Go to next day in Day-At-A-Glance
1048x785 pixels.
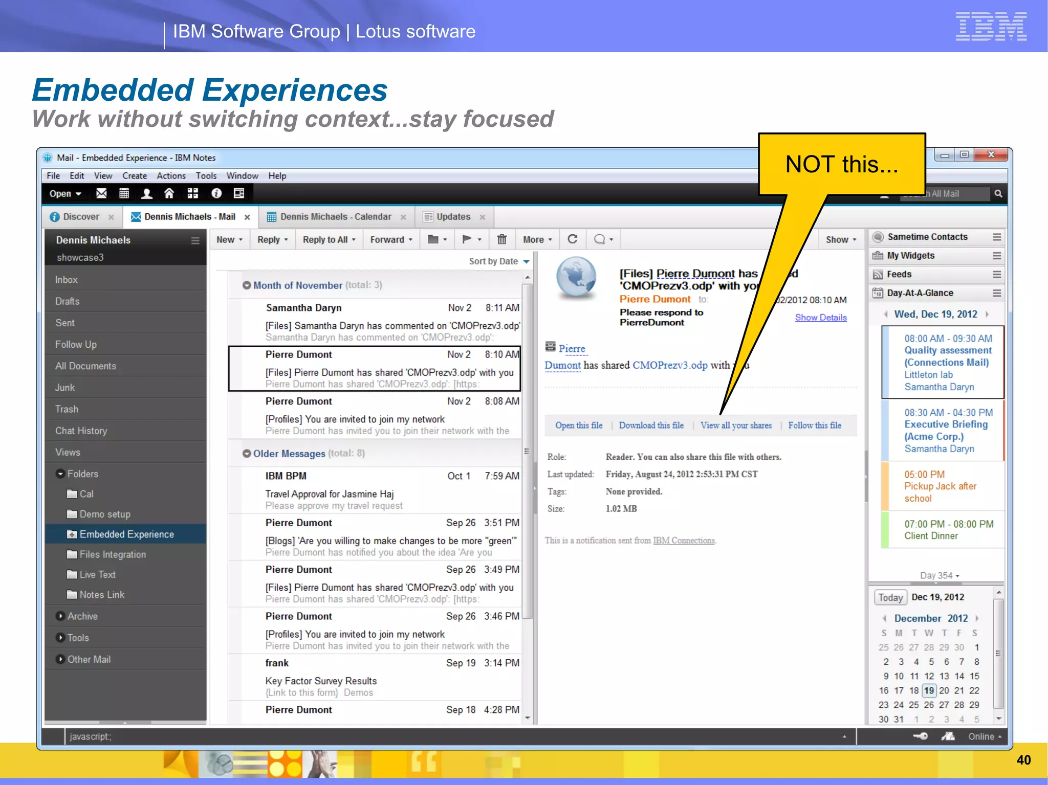pyautogui.click(x=987, y=314)
